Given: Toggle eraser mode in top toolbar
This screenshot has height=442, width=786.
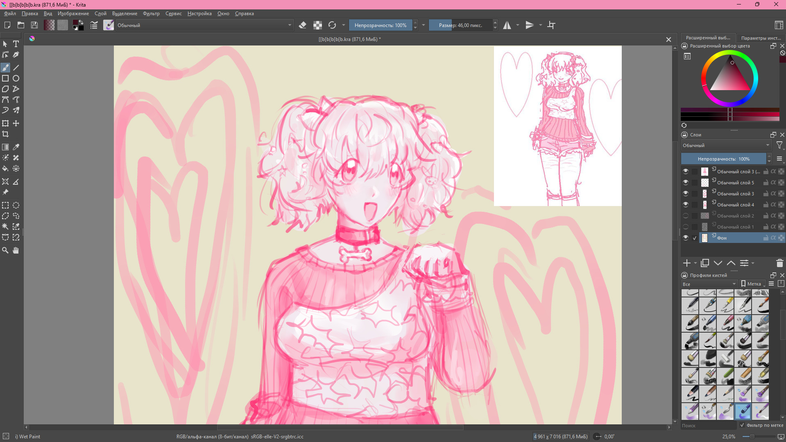Looking at the screenshot, I should [303, 25].
